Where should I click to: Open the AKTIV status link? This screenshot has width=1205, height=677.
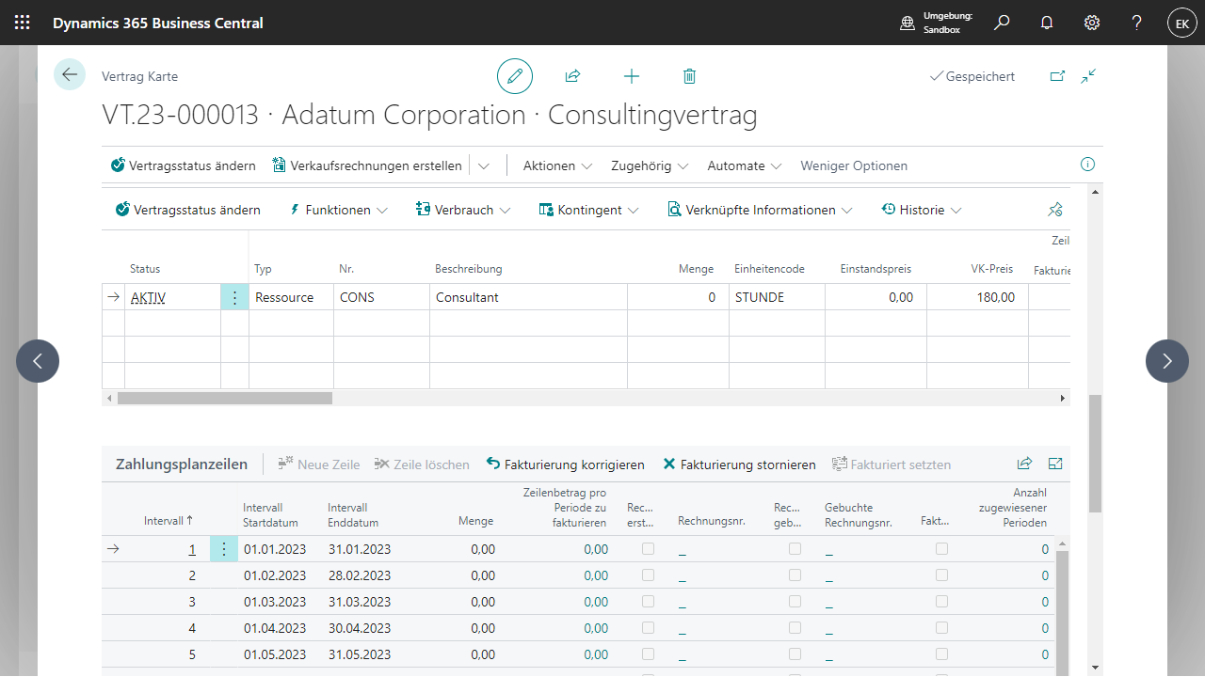149,297
